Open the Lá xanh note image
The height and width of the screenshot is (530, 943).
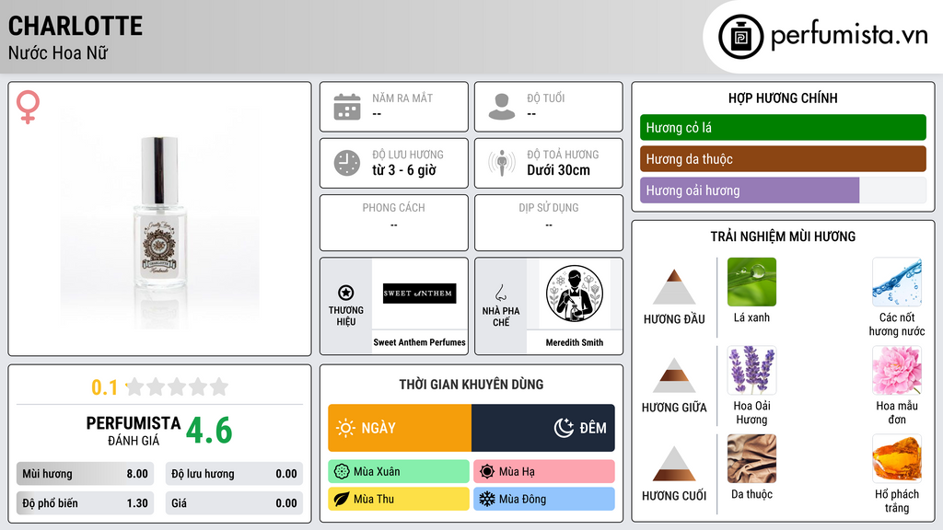[x=751, y=282]
